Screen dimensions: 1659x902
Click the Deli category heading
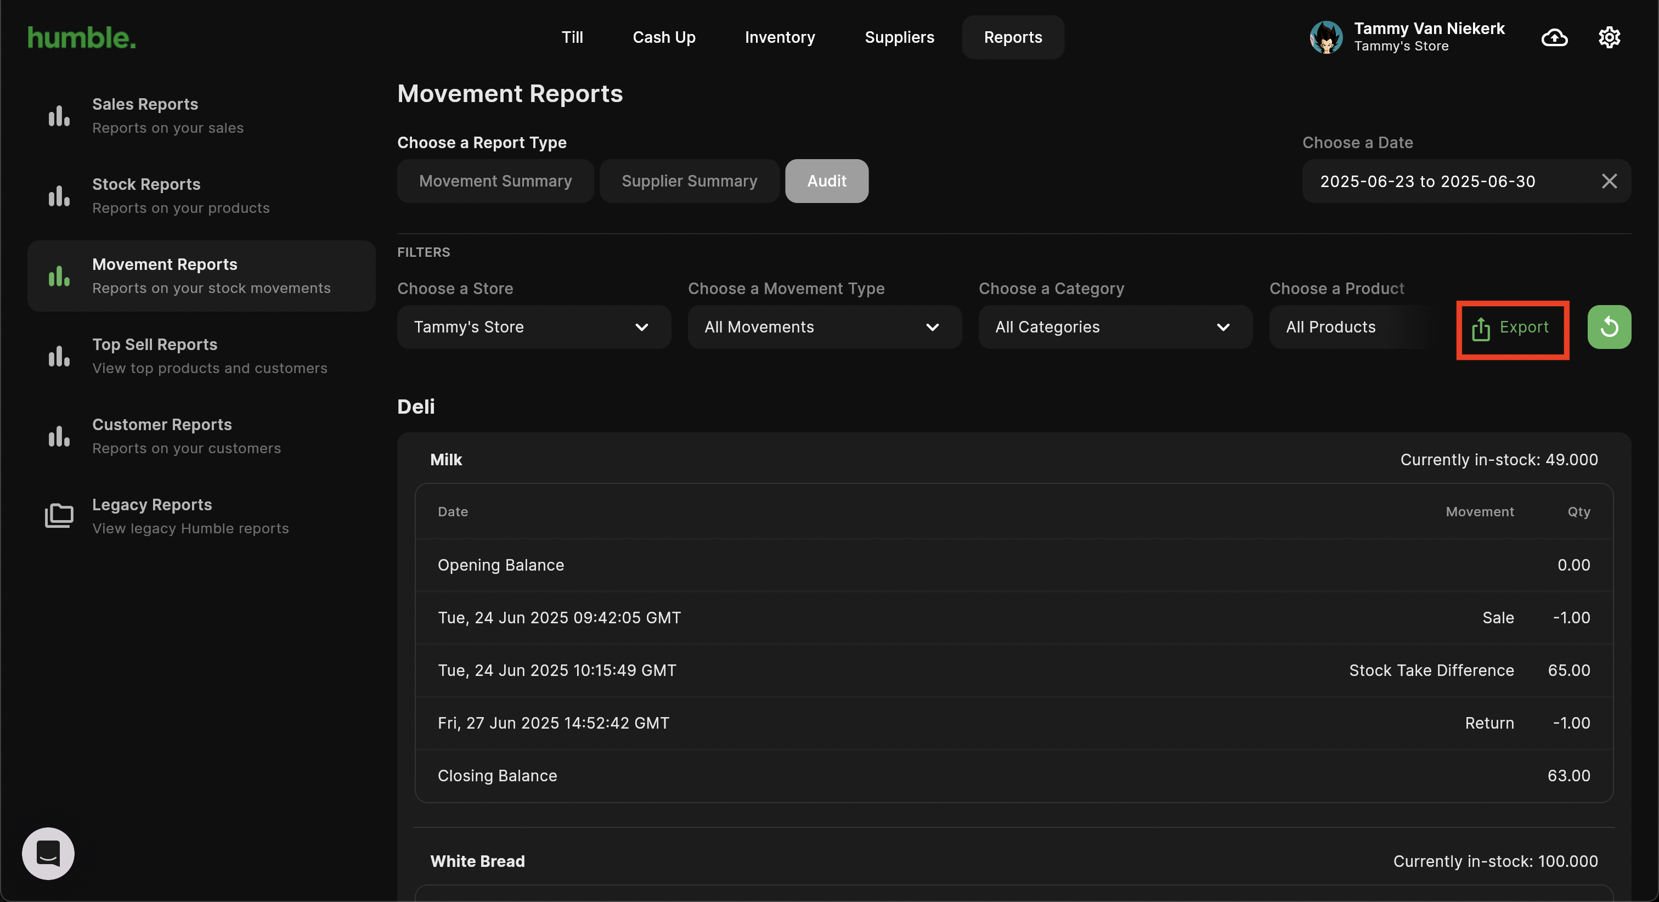(416, 407)
